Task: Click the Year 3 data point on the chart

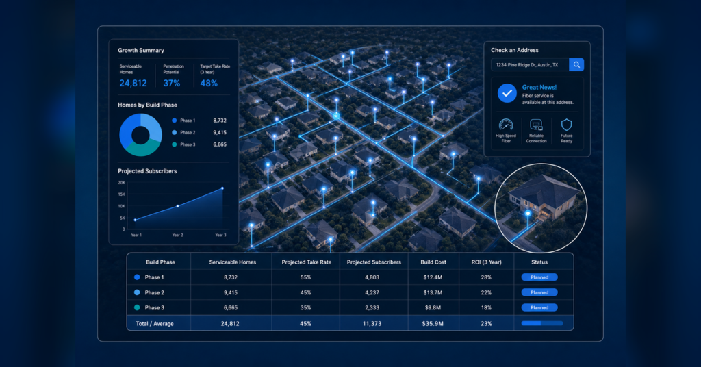Action: (222, 188)
